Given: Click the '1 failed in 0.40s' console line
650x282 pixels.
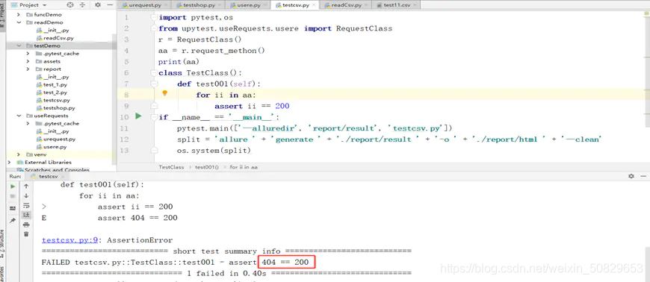Looking at the screenshot, I should [x=226, y=273].
